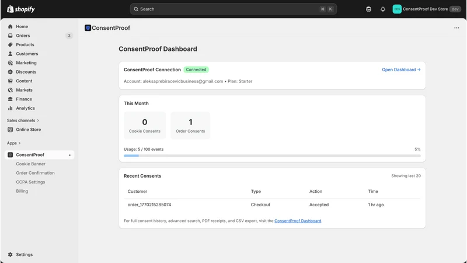Screen dimensions: 467x263
Task: Click the Usage: 5 / 100 events text
Action: pyautogui.click(x=144, y=150)
